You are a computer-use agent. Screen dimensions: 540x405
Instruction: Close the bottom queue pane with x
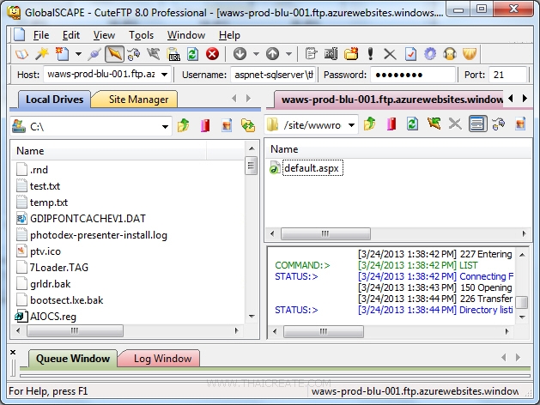coord(13,352)
